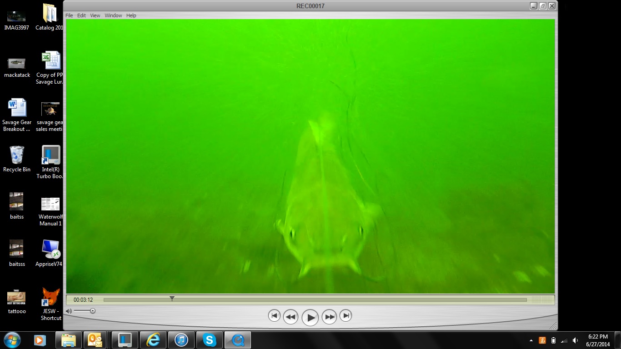This screenshot has width=621, height=349.
Task: Open the Window menu
Action: click(113, 15)
